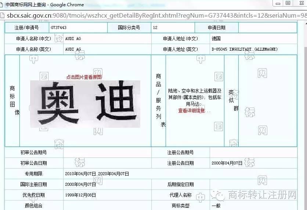Click the Chrome window title bar icon

[x=2, y=5]
